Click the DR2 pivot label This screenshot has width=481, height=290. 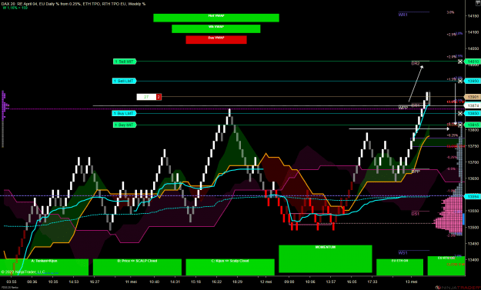[416, 63]
